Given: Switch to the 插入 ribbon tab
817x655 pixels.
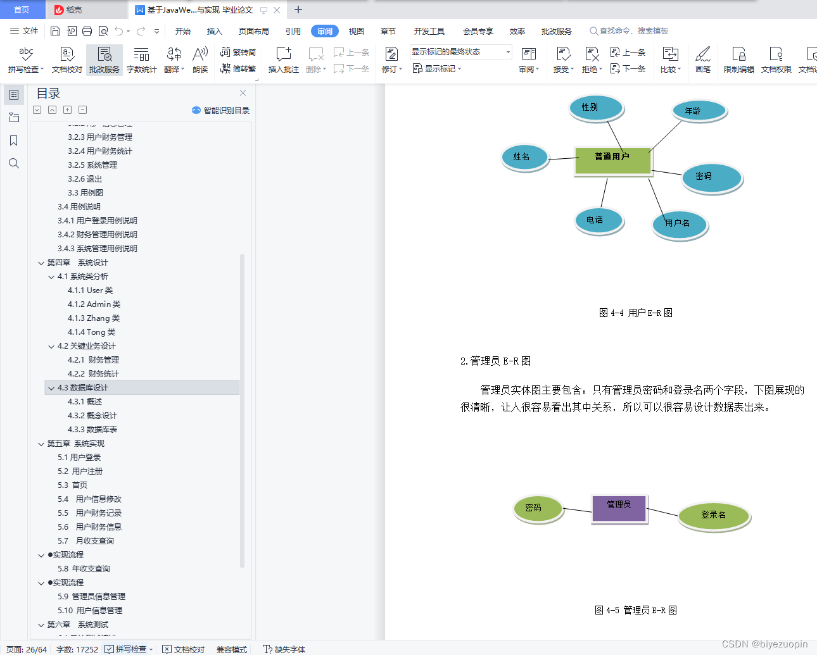Looking at the screenshot, I should point(215,31).
